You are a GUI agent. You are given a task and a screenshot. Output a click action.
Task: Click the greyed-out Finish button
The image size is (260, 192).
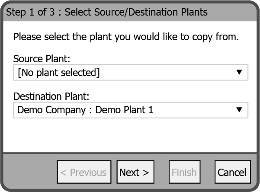(x=184, y=173)
